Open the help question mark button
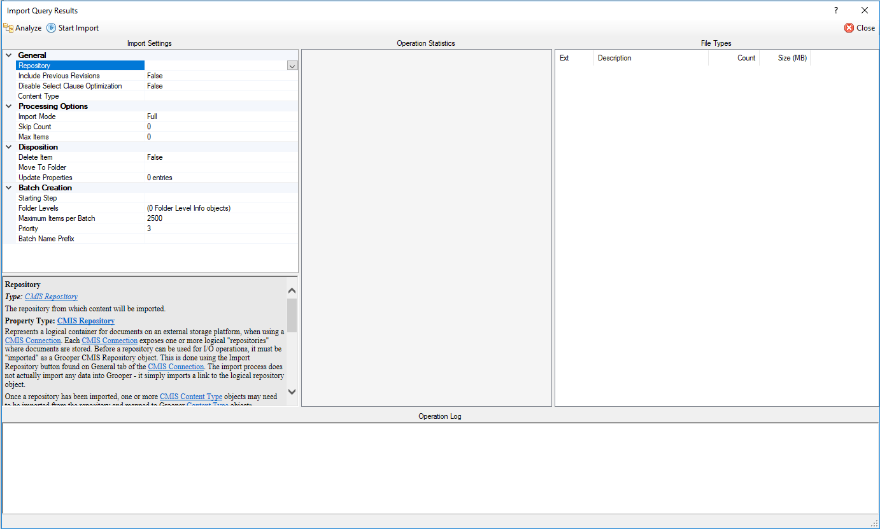The height and width of the screenshot is (529, 880). click(836, 10)
